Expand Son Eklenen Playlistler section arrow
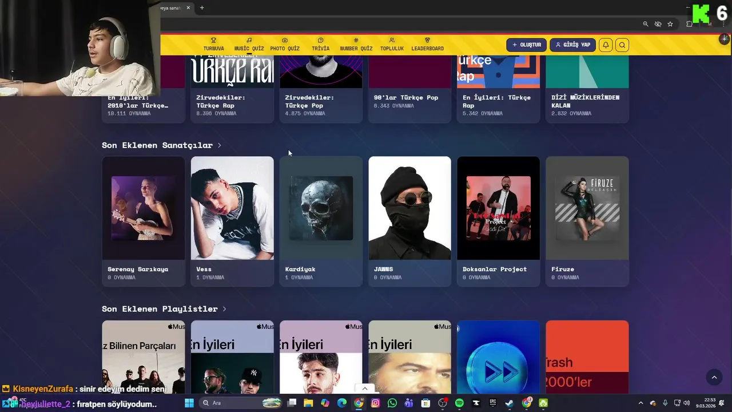The height and width of the screenshot is (412, 732). pyautogui.click(x=224, y=309)
